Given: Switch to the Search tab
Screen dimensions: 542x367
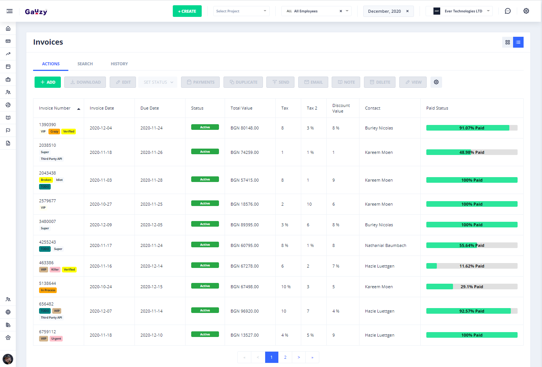Looking at the screenshot, I should [x=85, y=64].
